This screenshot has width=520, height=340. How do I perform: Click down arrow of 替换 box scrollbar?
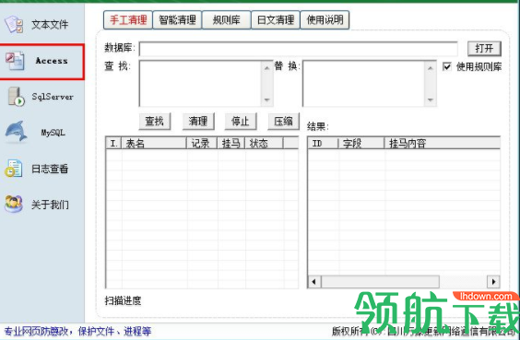click(x=431, y=100)
